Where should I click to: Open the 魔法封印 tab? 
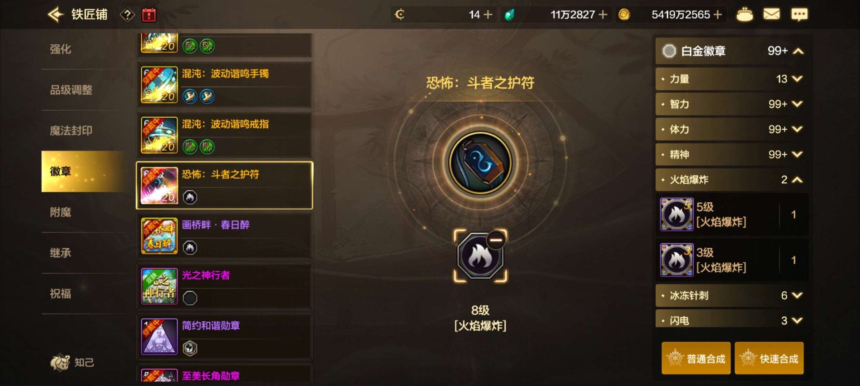(71, 131)
